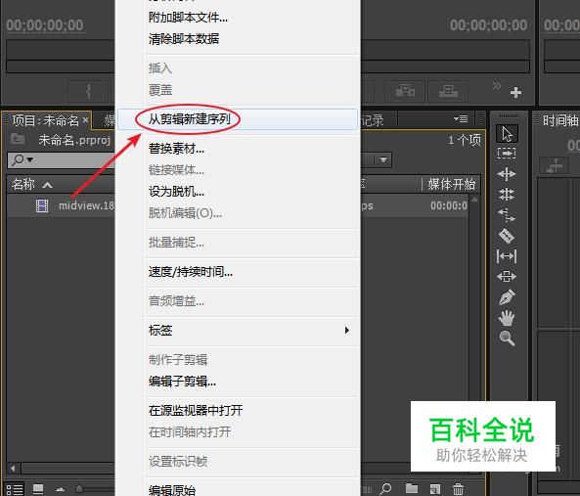Open the project panel flyout menu
This screenshot has width=580, height=496.
pyautogui.click(x=461, y=119)
